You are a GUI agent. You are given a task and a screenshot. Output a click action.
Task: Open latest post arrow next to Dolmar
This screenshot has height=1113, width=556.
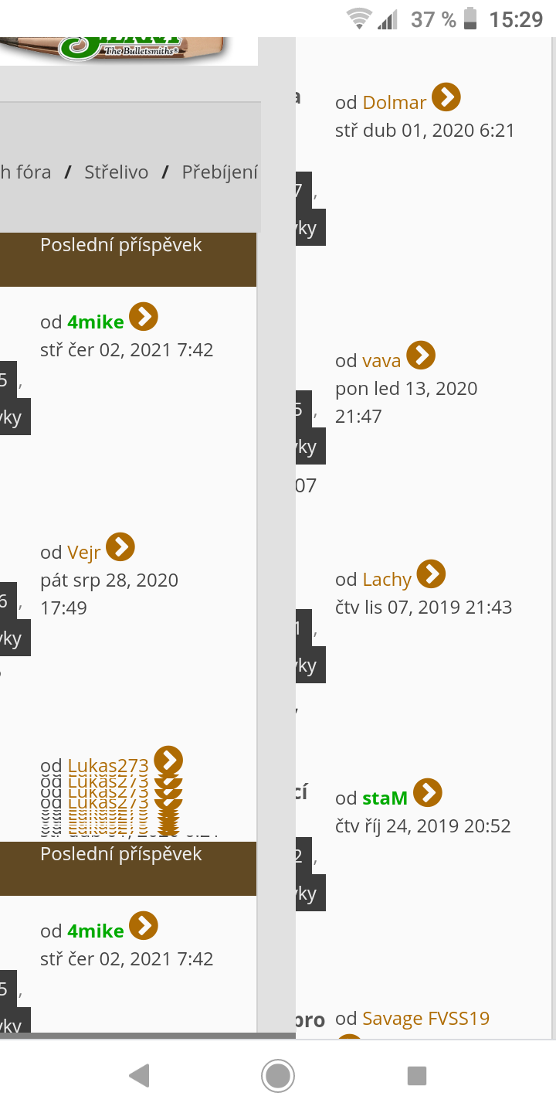[446, 98]
